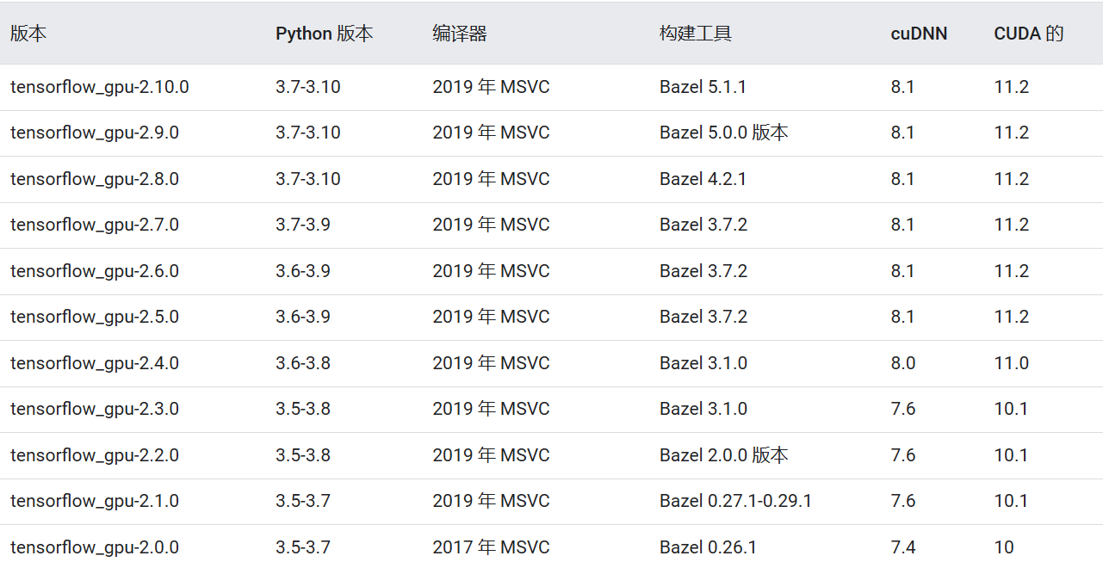The image size is (1103, 562).
Task: Click the 版本 column header
Action: (x=28, y=34)
